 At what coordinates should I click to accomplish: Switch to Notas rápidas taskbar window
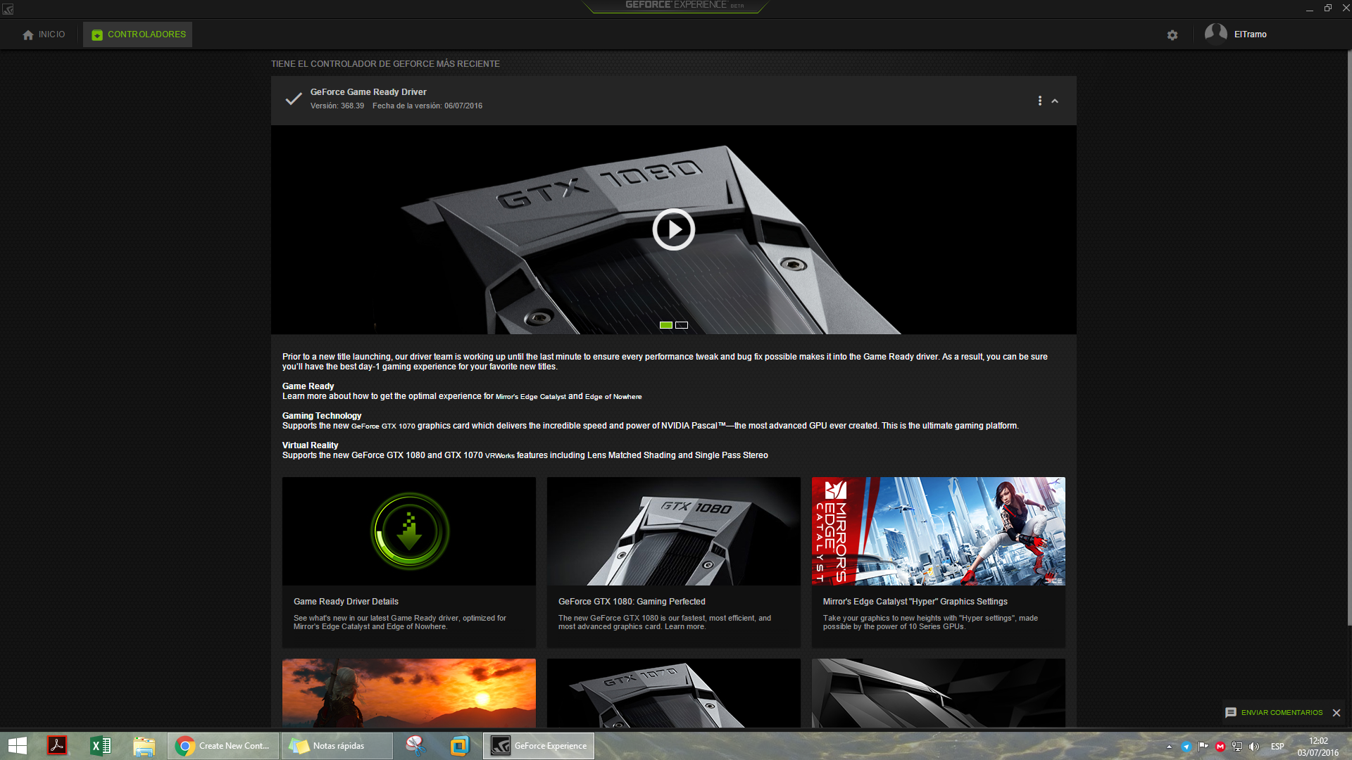coord(337,746)
